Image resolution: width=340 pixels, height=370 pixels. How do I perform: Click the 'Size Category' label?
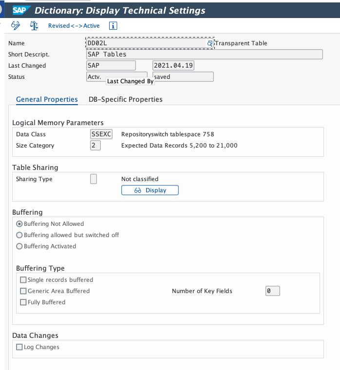click(x=35, y=146)
